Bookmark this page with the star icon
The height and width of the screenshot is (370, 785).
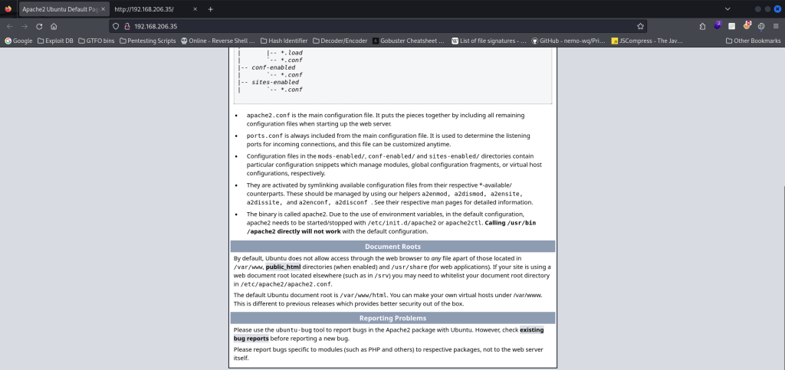pyautogui.click(x=640, y=25)
